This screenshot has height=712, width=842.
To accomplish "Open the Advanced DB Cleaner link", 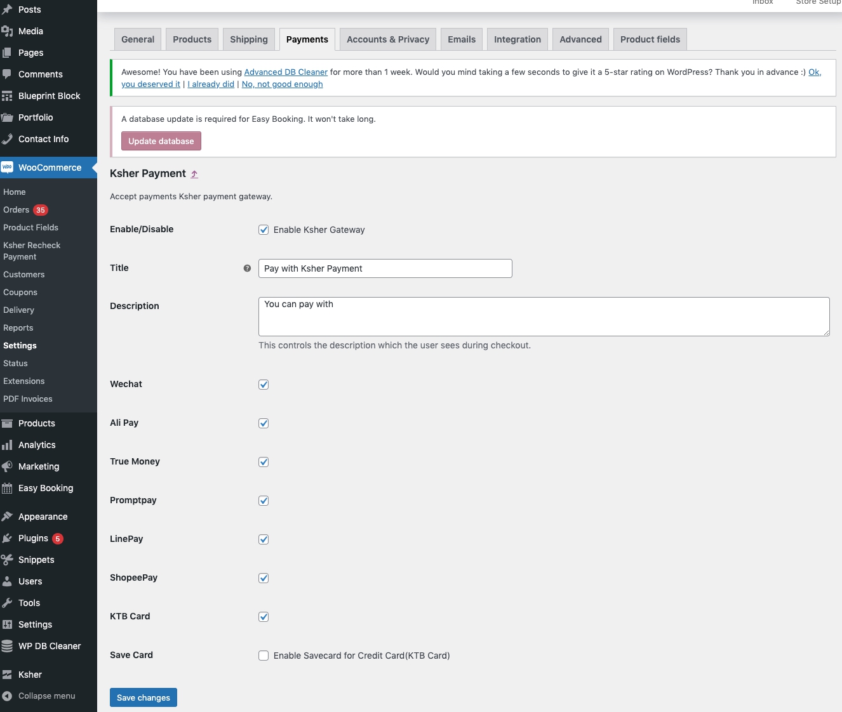I will tap(286, 72).
